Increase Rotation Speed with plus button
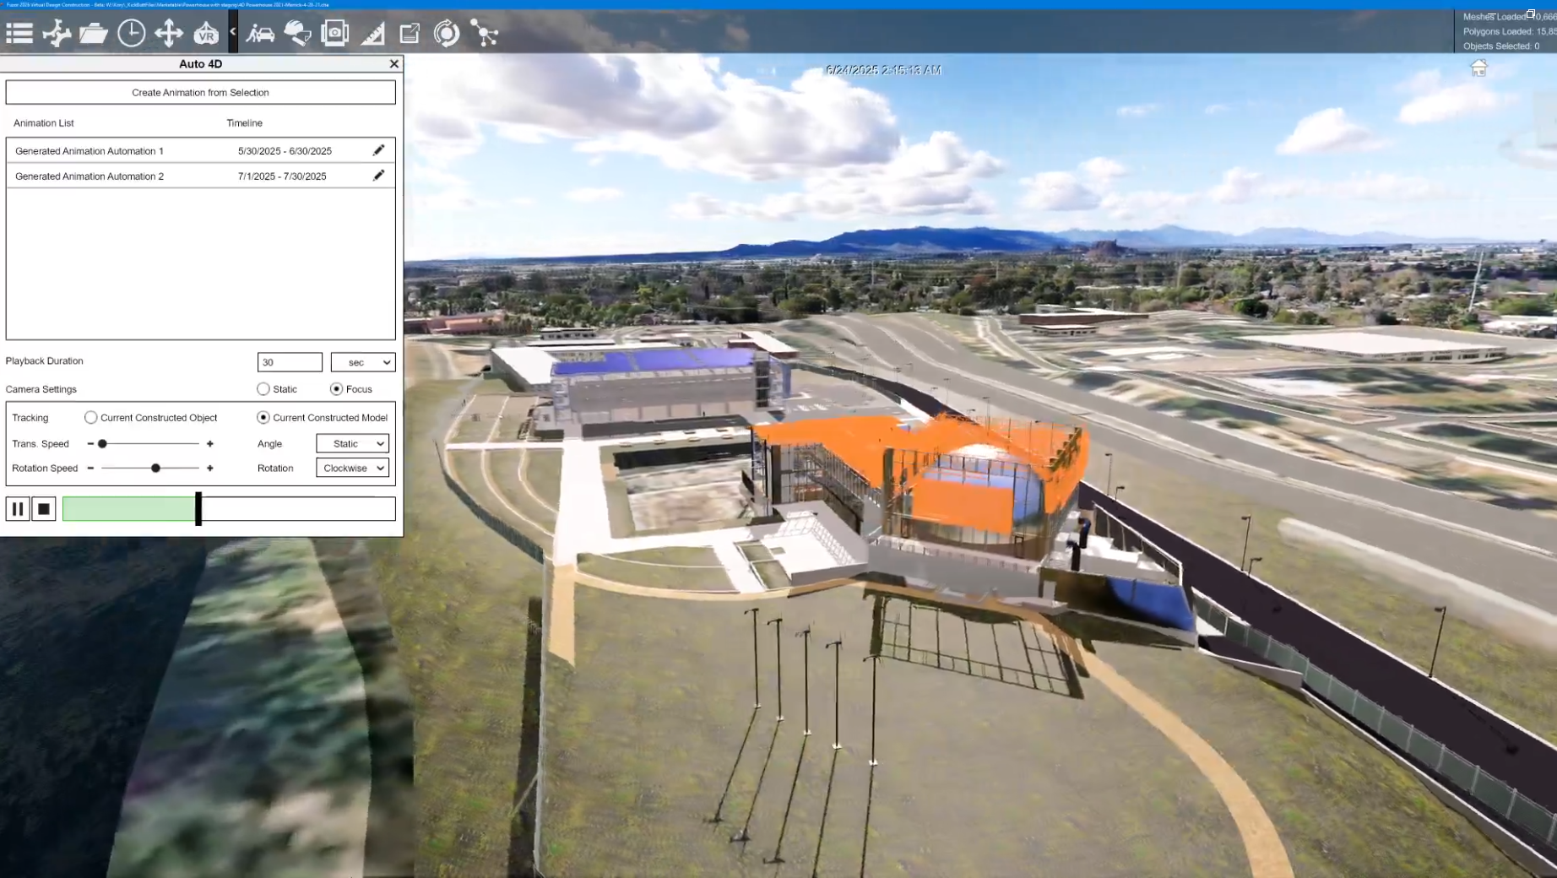 209,468
